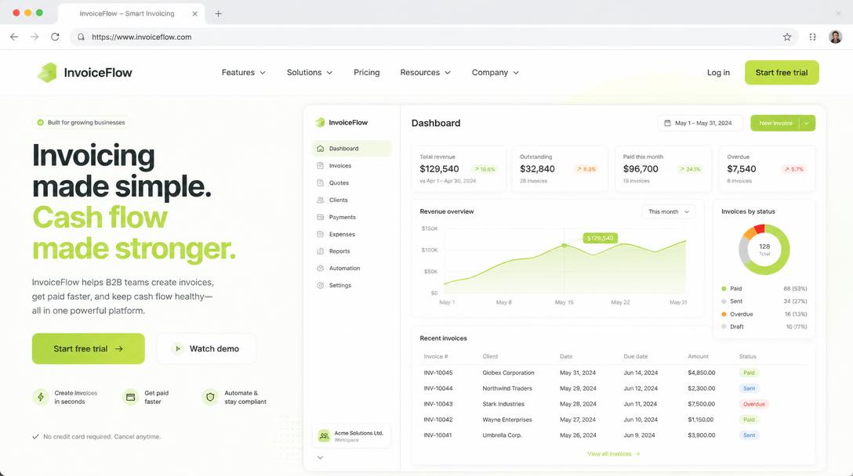Expand the Resources dropdown menu
Image resolution: width=853 pixels, height=476 pixels.
426,72
